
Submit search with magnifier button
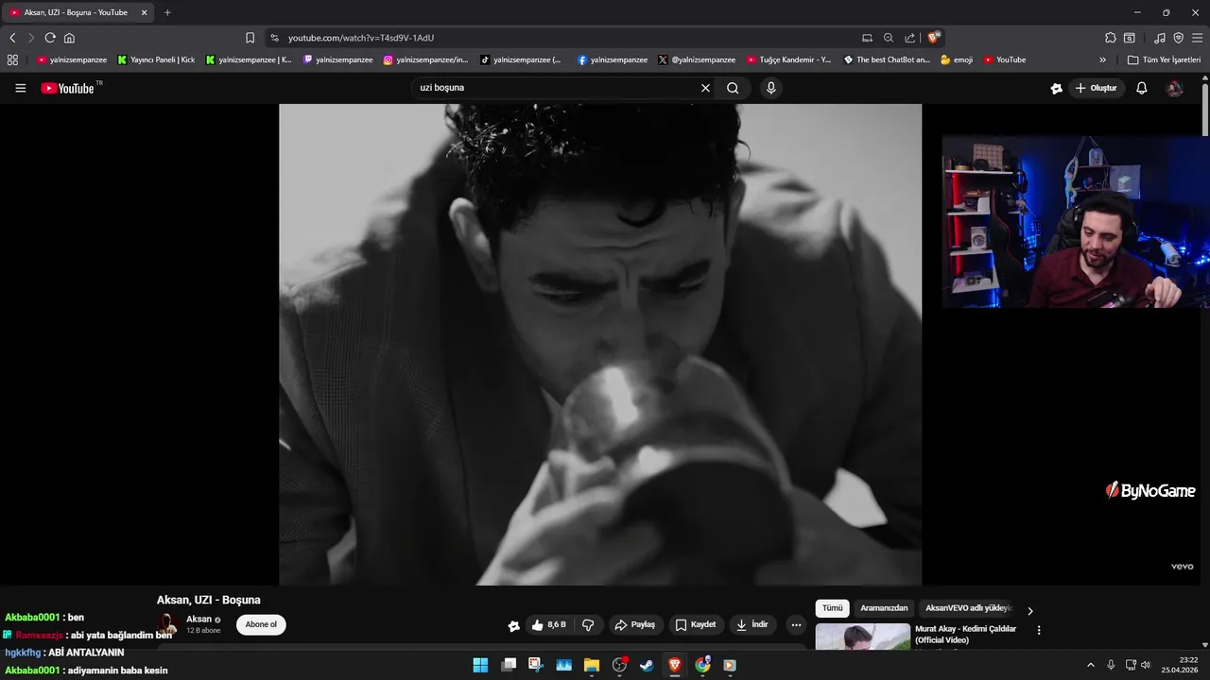733,88
